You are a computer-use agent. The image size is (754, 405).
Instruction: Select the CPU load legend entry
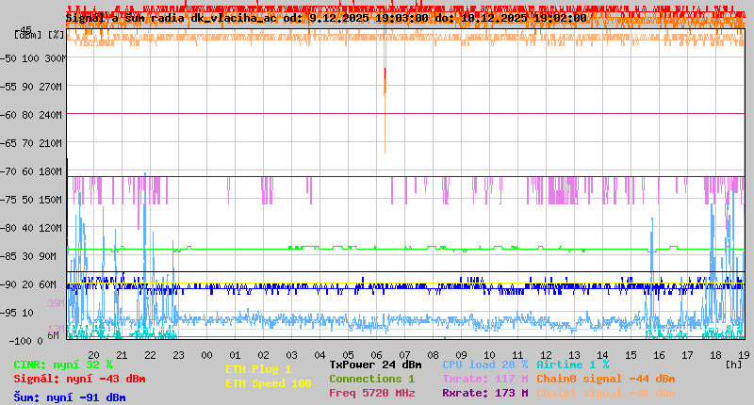(x=485, y=364)
